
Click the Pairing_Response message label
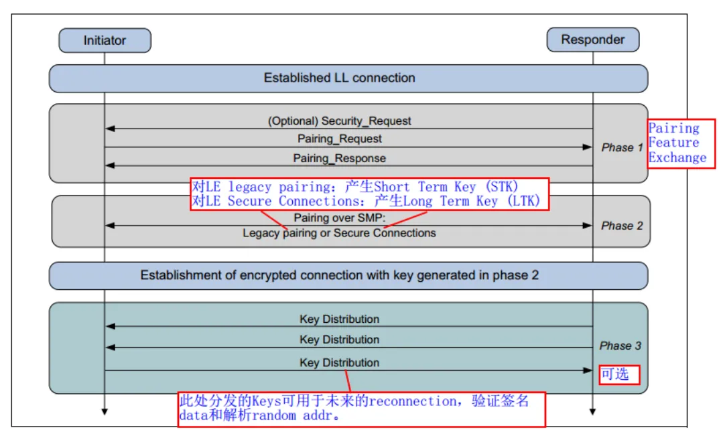click(x=339, y=158)
